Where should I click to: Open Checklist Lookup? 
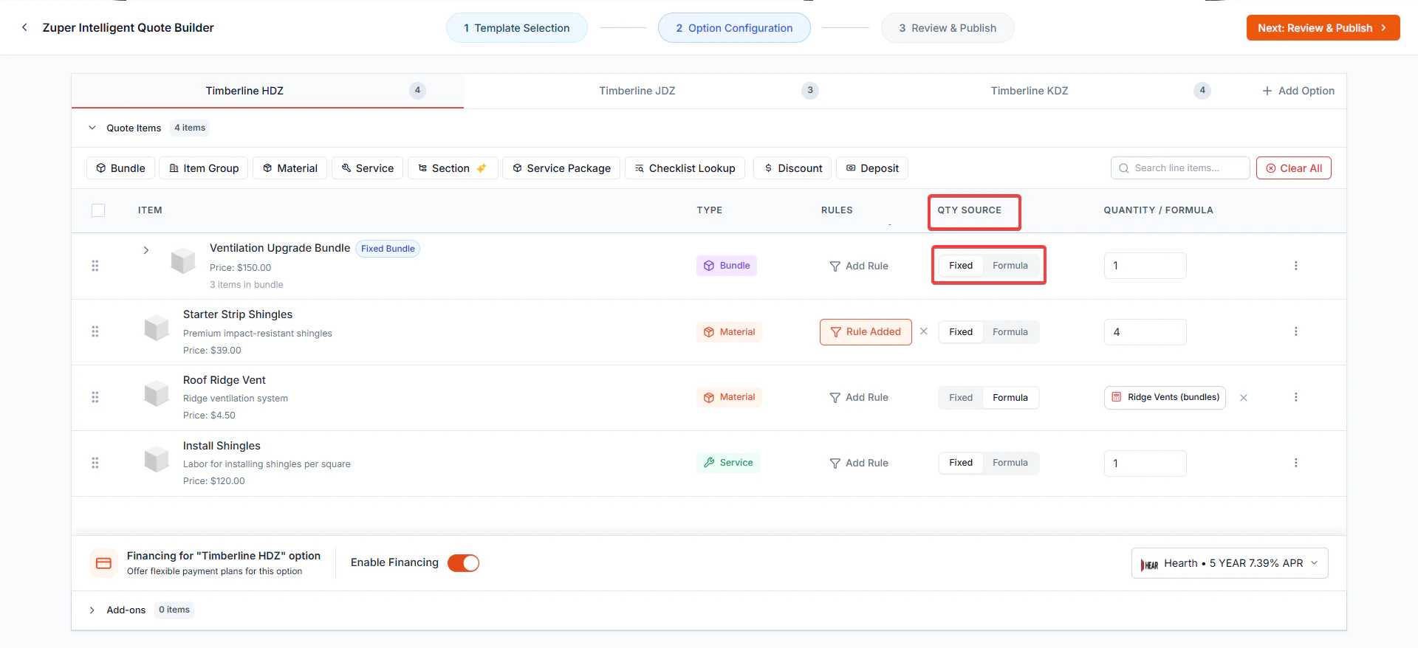click(685, 168)
